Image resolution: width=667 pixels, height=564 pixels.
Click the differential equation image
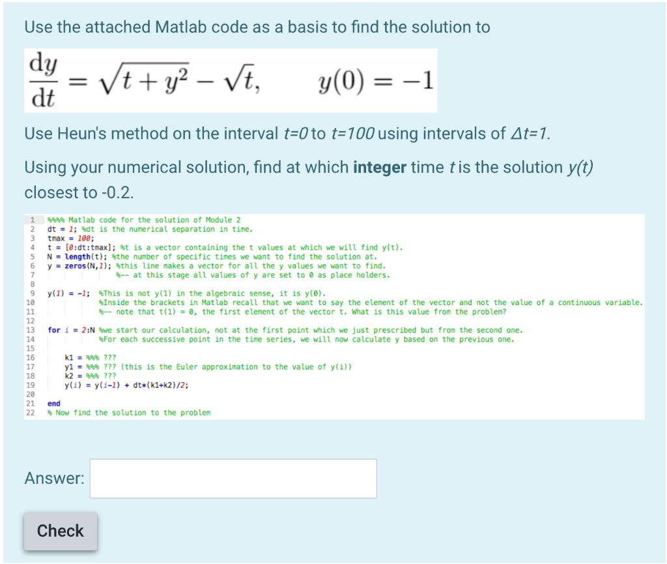point(231,80)
